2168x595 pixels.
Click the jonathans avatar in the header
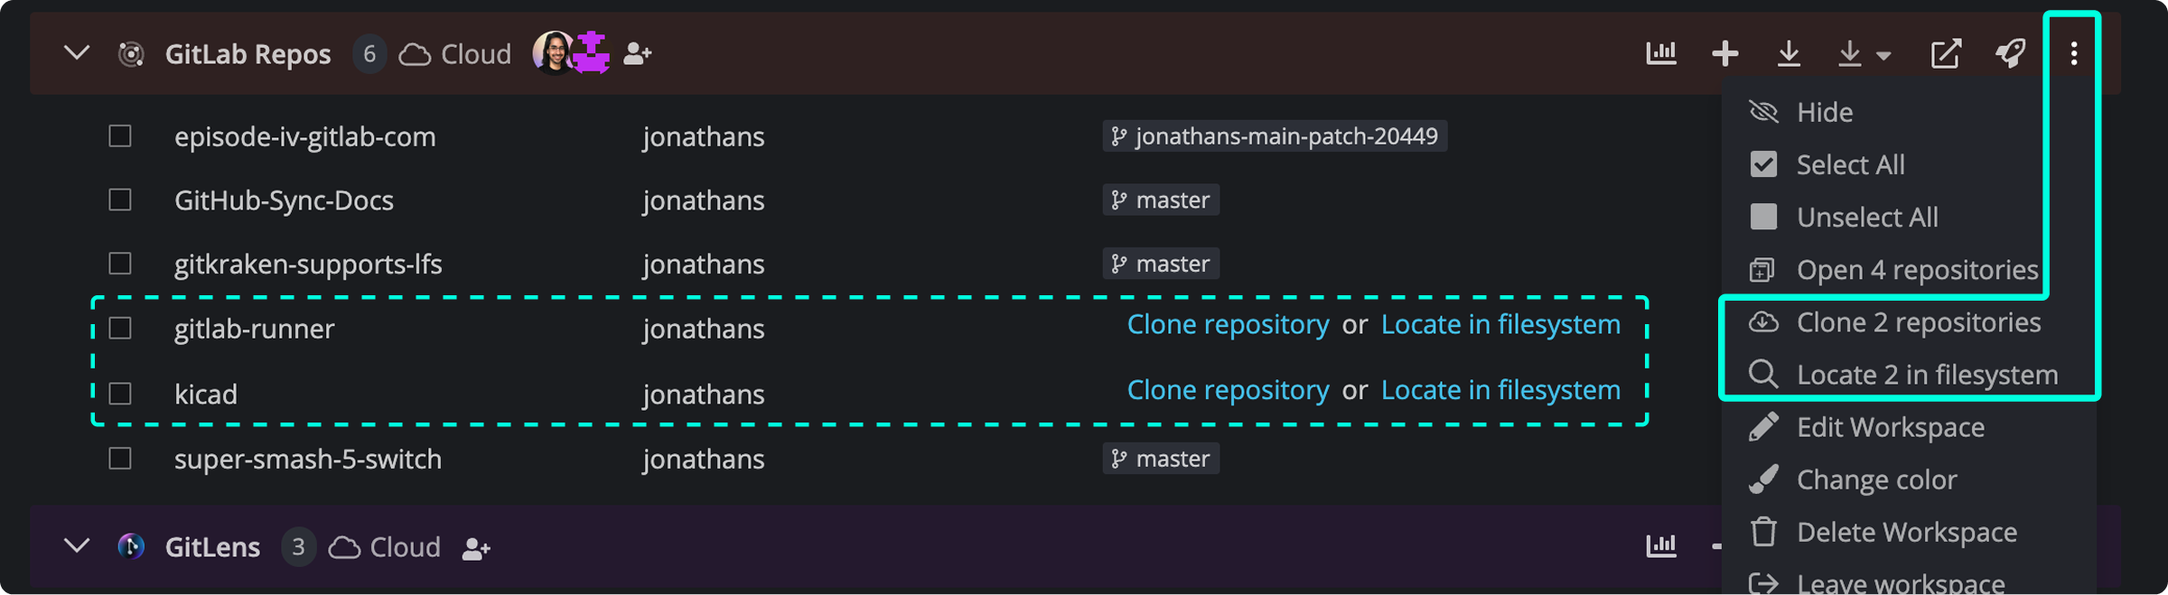coord(551,53)
